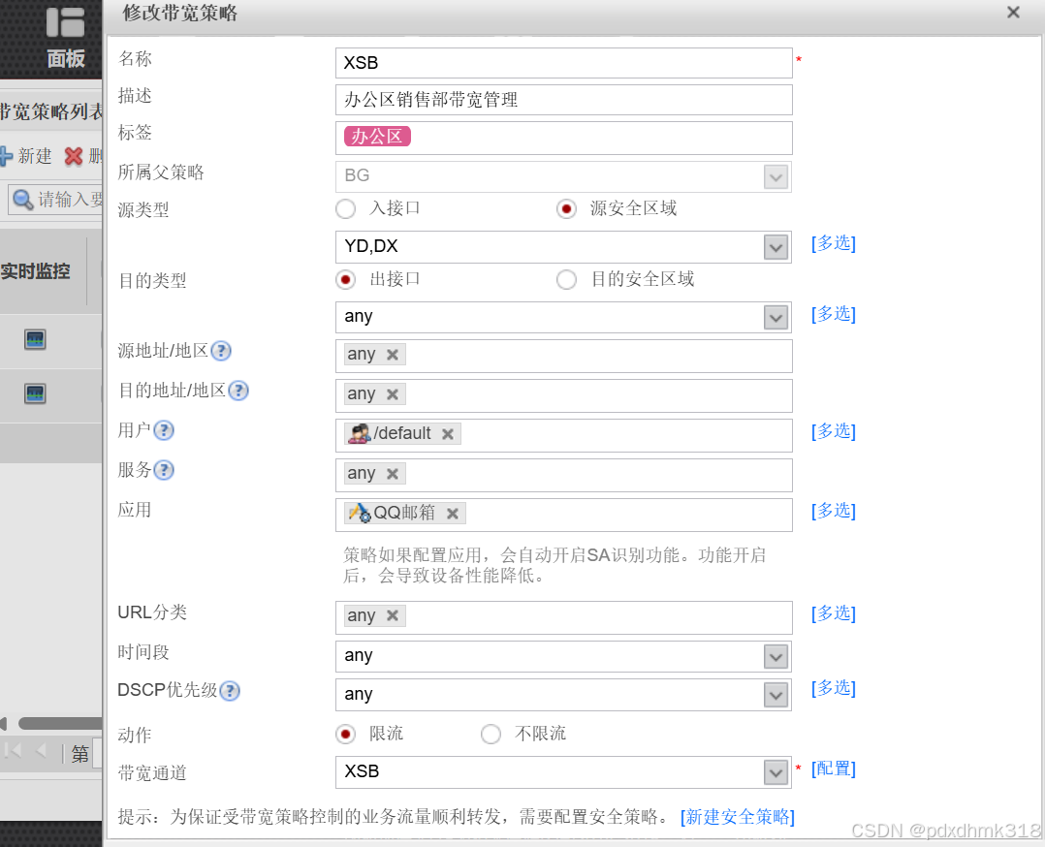Click the horizontal scrollbar in the policy list

click(x=58, y=723)
